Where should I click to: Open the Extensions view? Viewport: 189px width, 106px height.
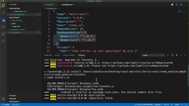(x=3, y=34)
